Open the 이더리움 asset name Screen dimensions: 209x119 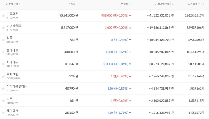tap(12, 26)
